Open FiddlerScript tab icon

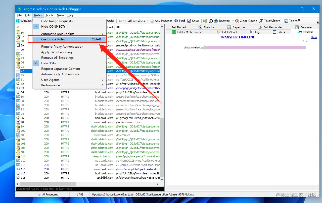pyautogui.click(x=219, y=32)
